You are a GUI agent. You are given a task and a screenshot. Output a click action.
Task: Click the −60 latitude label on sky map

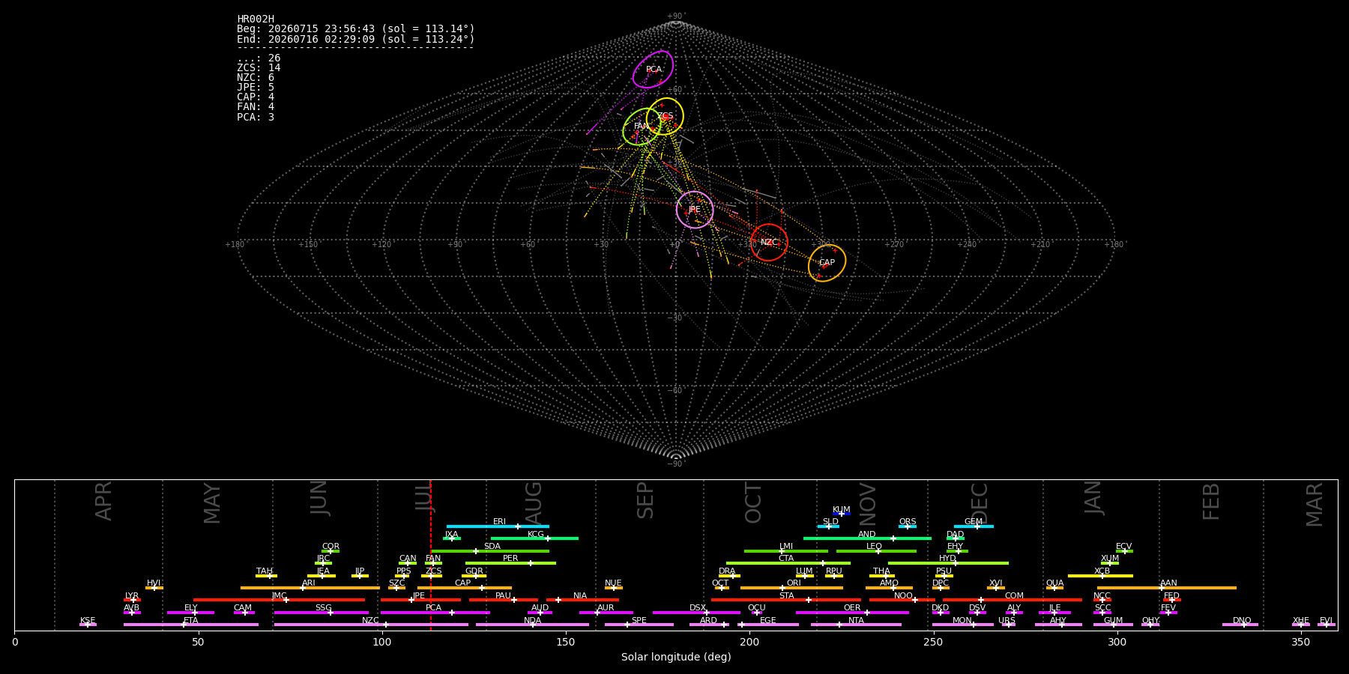click(x=675, y=391)
